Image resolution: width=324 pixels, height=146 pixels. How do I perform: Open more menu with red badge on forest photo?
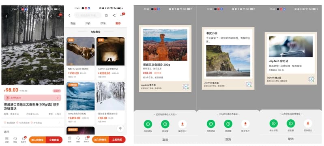[x=59, y=16]
